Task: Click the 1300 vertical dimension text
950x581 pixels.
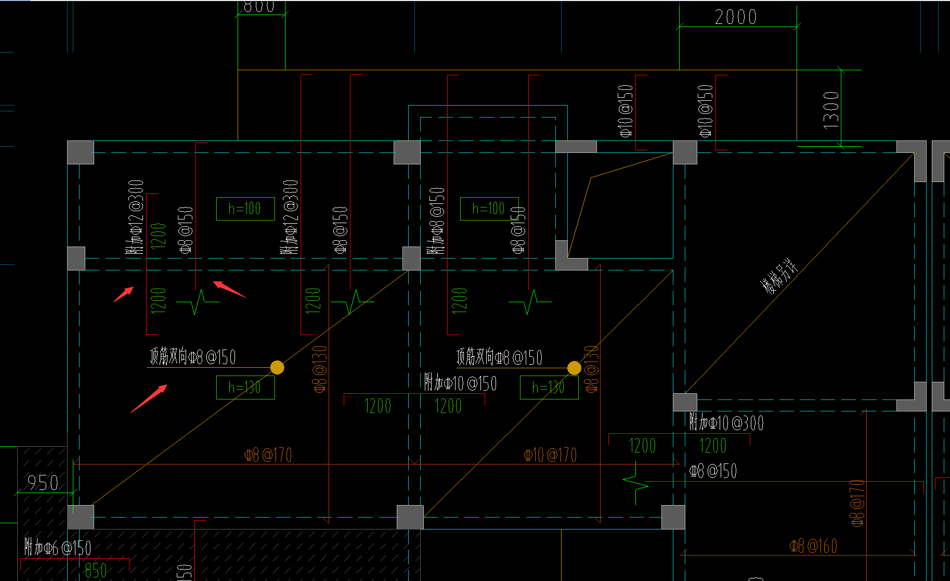Action: tap(831, 110)
